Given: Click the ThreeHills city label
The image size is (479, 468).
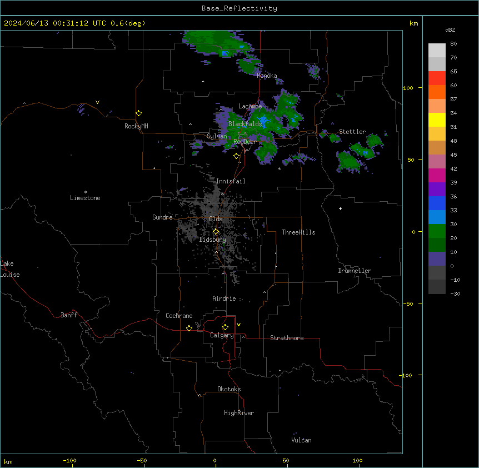Looking at the screenshot, I should (x=298, y=232).
